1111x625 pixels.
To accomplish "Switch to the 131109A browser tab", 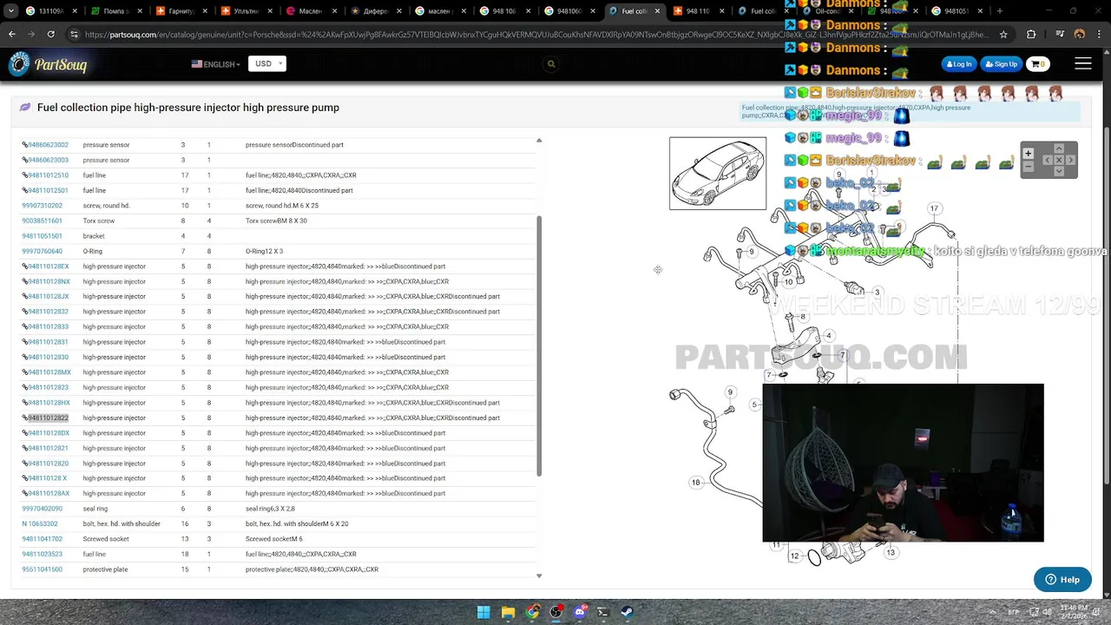I will [50, 11].
